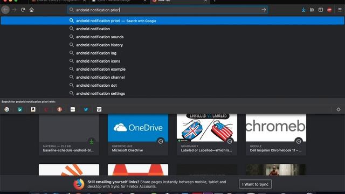Image resolution: width=345 pixels, height=194 pixels.
Task: Open the chromebook thumbnail tile
Action: click(x=276, y=128)
